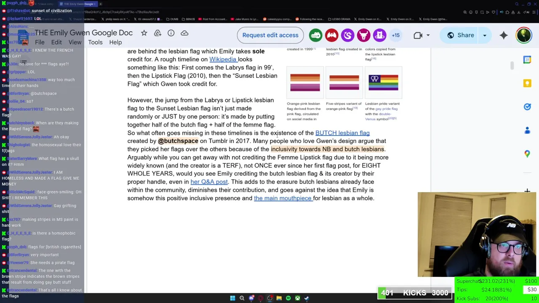539x303 pixels.
Task: Expand the video call dropdown arrow
Action: [428, 35]
